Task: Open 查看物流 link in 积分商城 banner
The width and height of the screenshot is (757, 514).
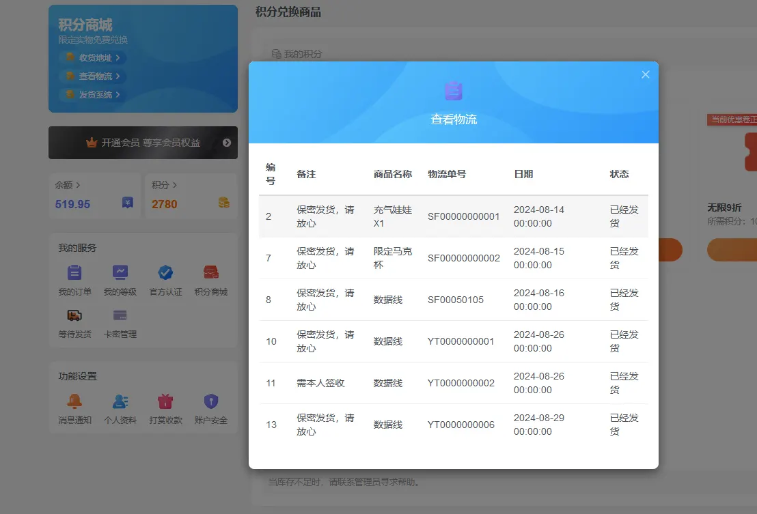Action: [94, 76]
